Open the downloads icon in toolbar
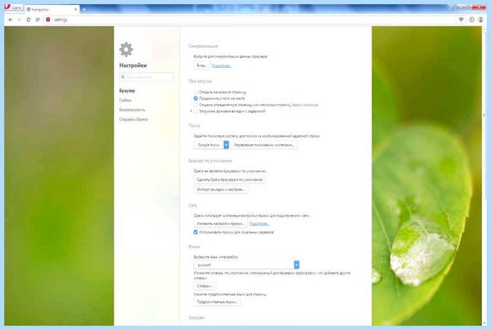The image size is (491, 330). click(471, 20)
